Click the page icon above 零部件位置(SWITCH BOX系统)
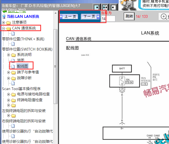The image size is (169, 144). tap(13, 44)
